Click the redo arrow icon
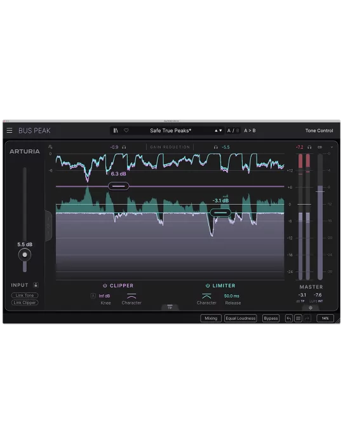This screenshot has width=343, height=445. click(x=307, y=318)
